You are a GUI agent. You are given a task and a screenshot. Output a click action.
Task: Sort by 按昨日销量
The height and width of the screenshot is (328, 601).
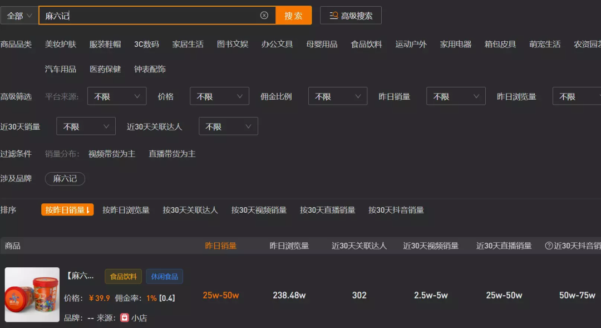(67, 210)
